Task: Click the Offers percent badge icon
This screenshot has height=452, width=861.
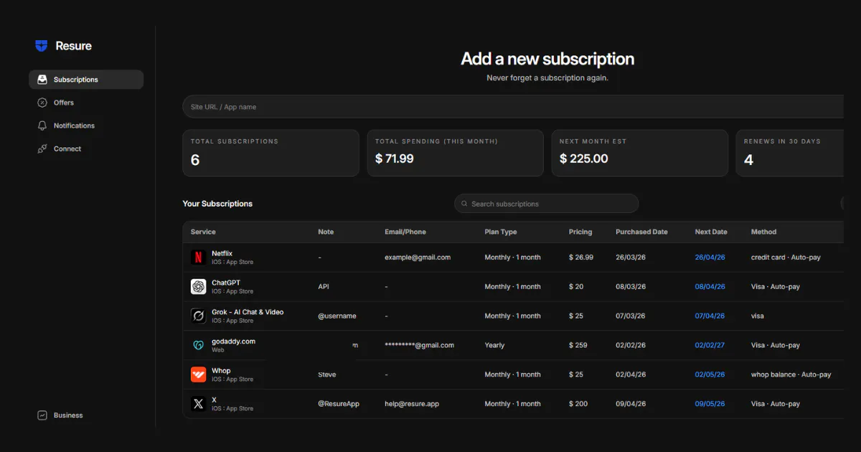Action: (x=42, y=103)
